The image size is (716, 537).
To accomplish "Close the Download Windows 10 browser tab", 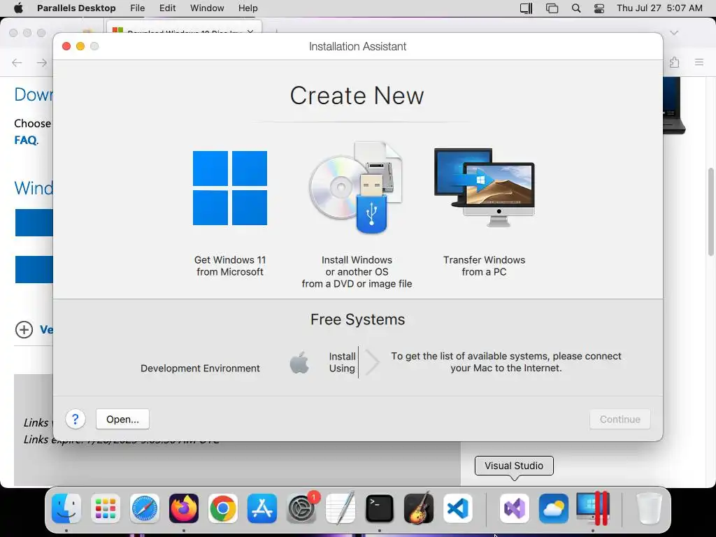I will [x=250, y=31].
